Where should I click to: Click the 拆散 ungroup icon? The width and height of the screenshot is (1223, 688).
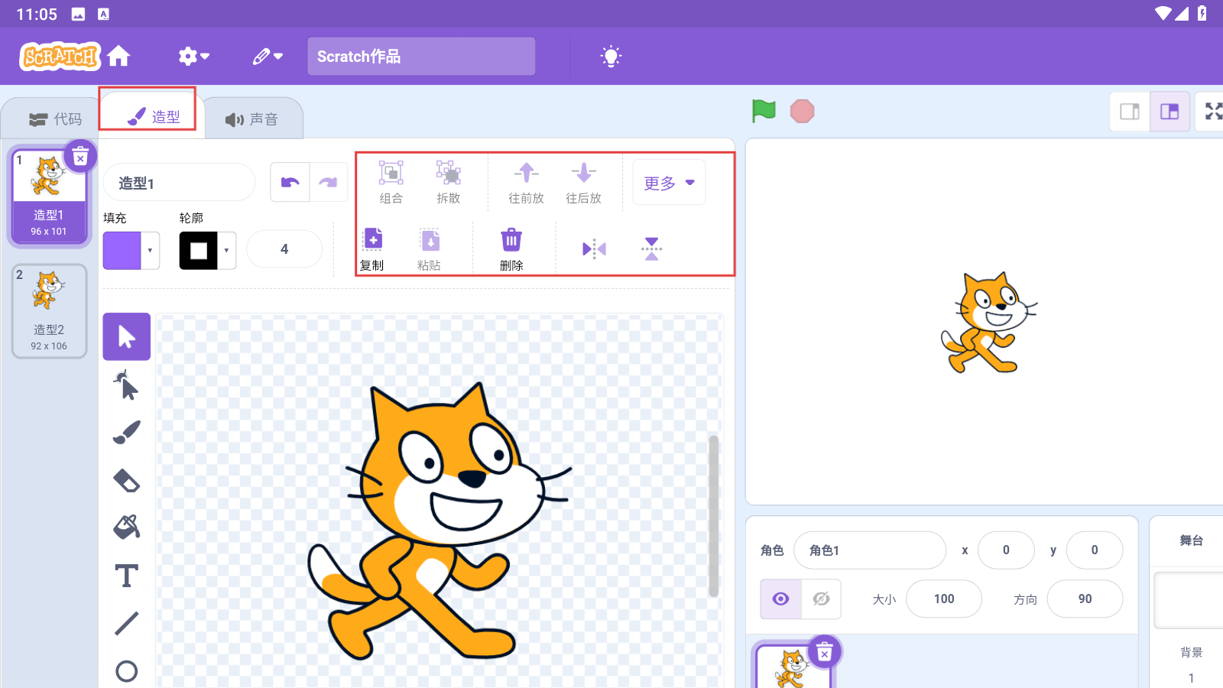(x=449, y=182)
